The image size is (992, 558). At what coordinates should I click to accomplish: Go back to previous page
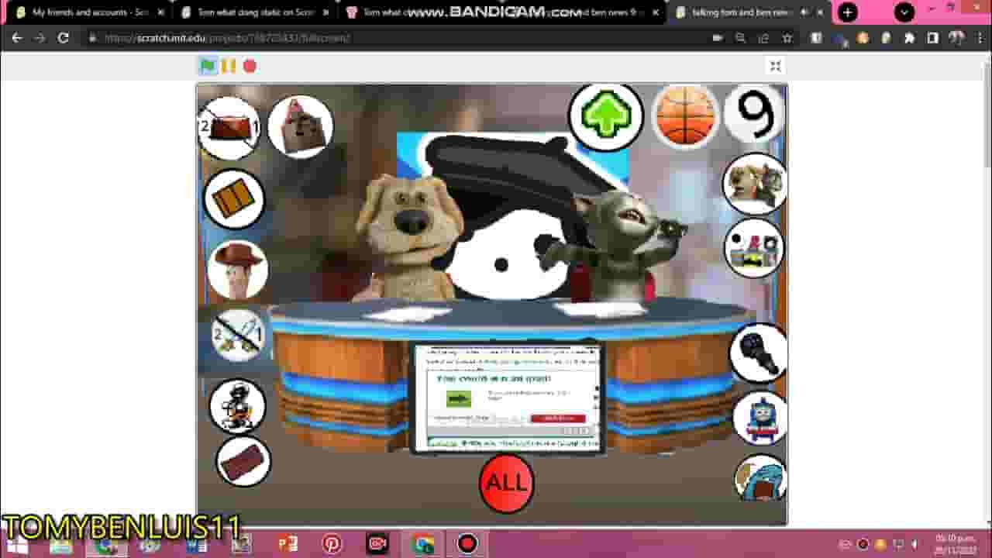pos(17,38)
